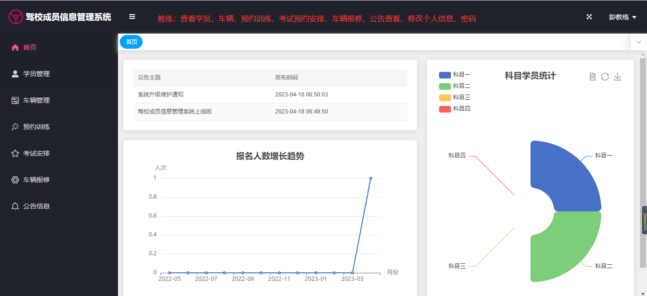Click the 科目二 pie label on chart
This screenshot has width=647, height=296.
[603, 266]
